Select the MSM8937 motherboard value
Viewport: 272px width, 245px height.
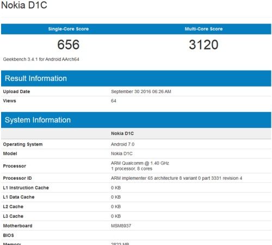121,226
